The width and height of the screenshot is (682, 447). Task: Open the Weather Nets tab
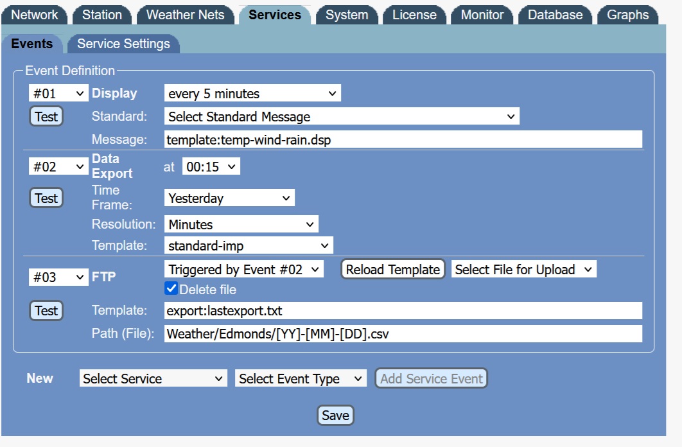(x=186, y=15)
